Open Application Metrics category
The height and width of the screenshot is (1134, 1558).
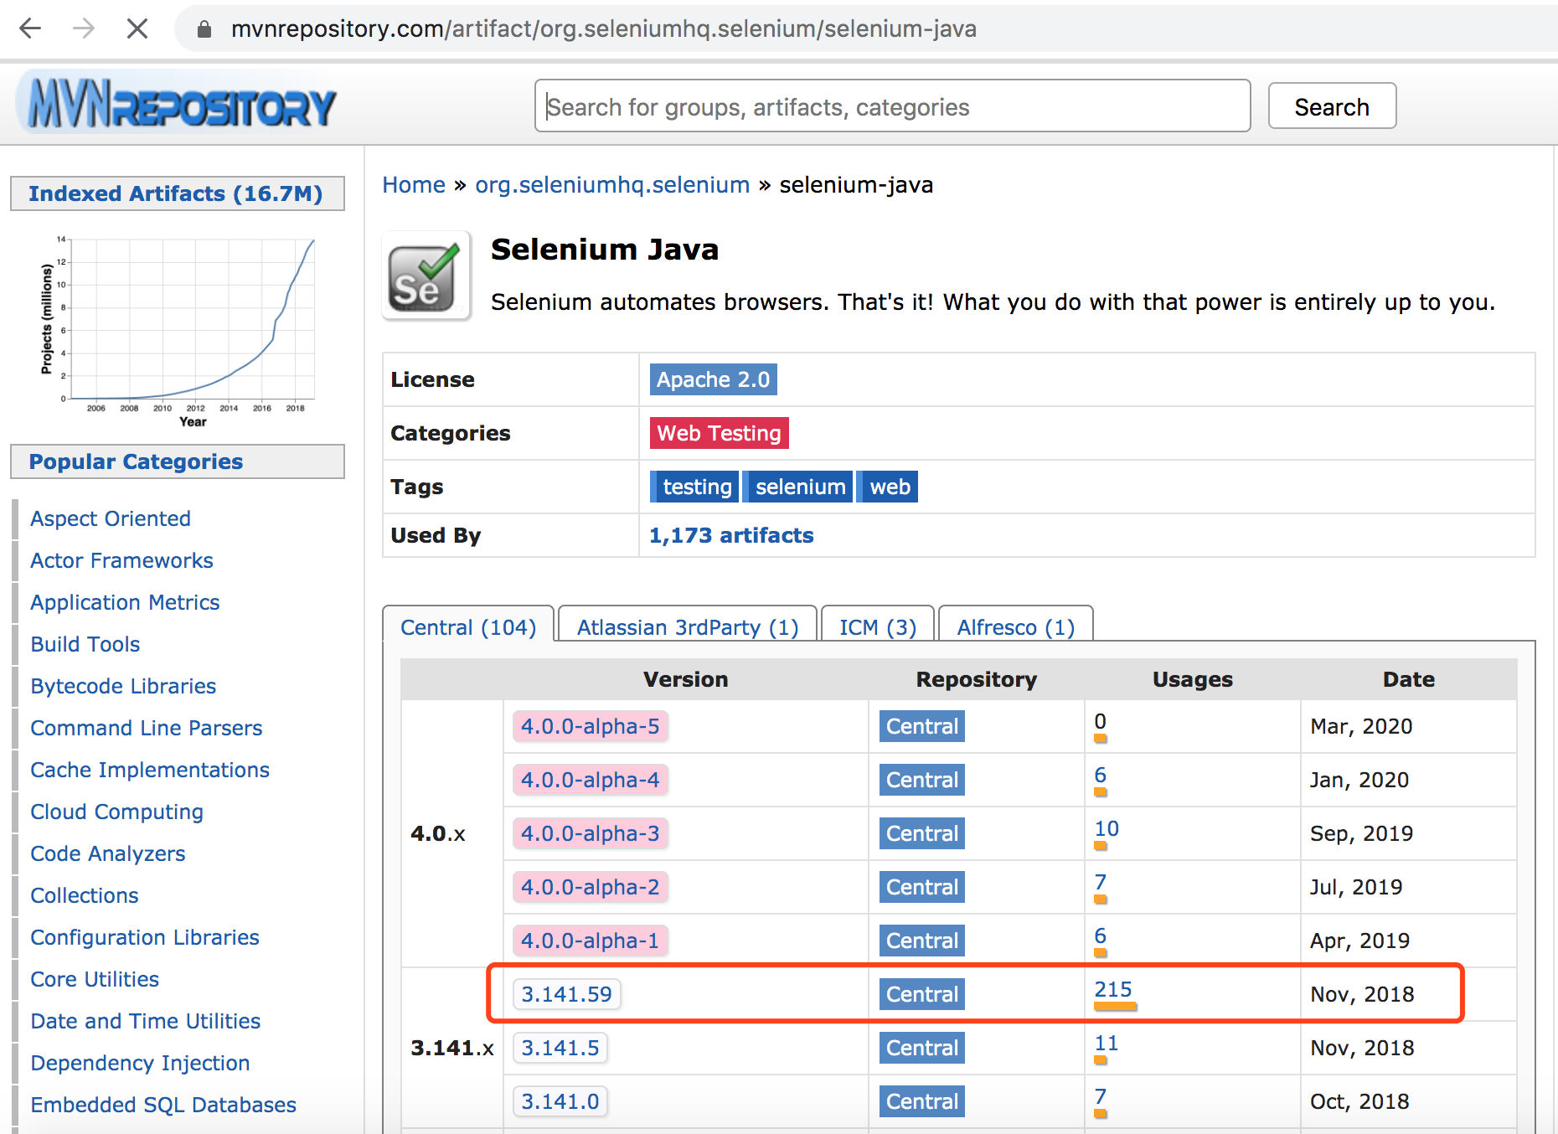125,602
